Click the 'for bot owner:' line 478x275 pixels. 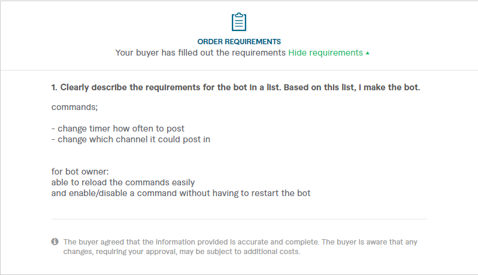click(x=80, y=172)
